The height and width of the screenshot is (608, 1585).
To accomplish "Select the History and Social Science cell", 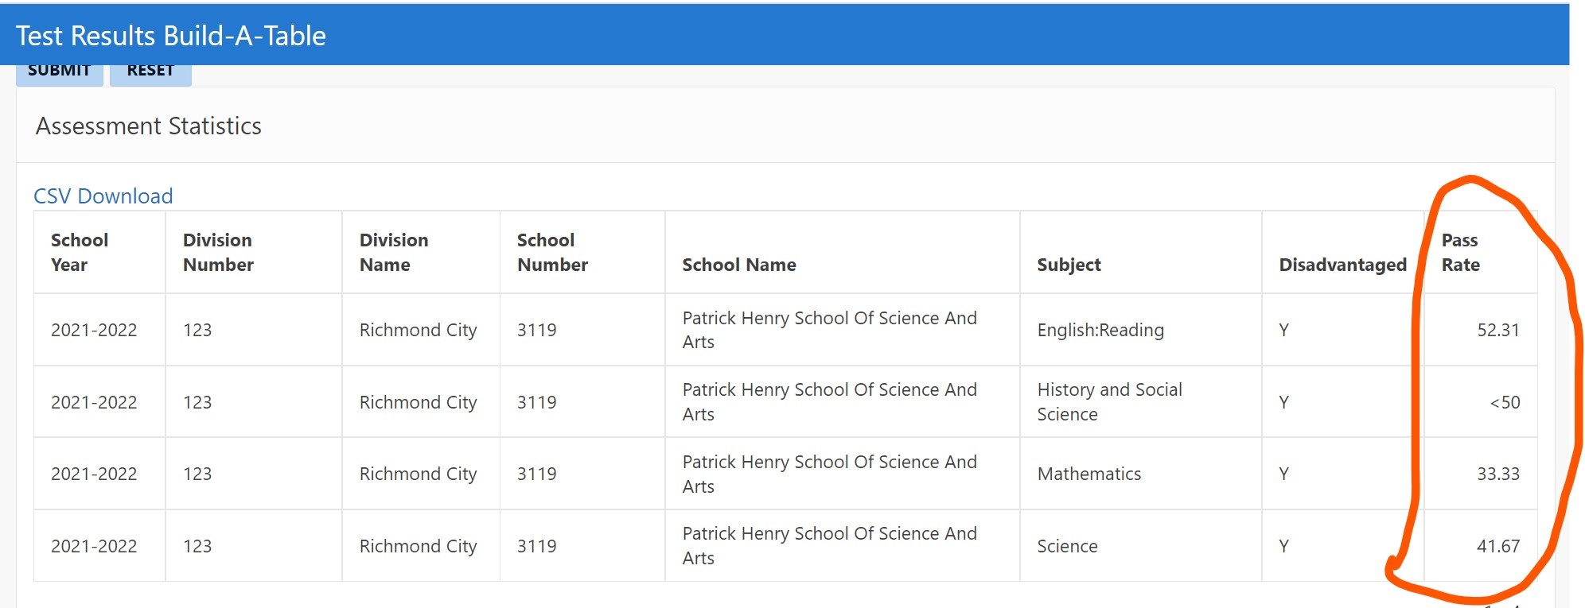I will (1109, 402).
